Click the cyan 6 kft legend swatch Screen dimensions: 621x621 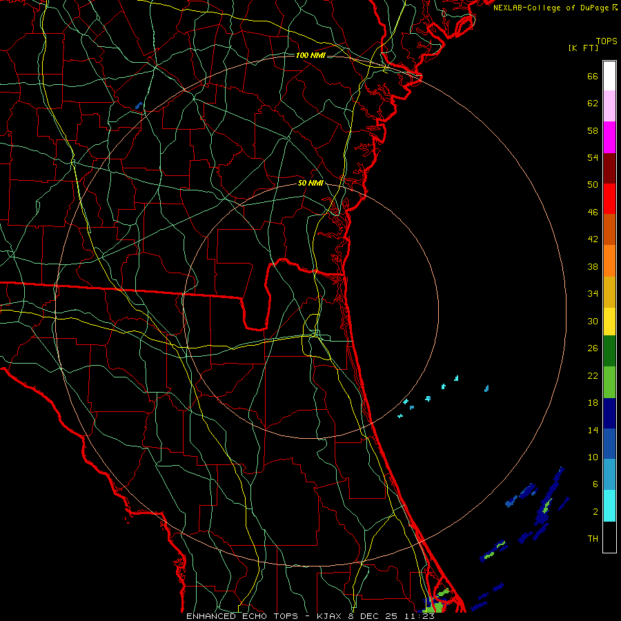[609, 506]
